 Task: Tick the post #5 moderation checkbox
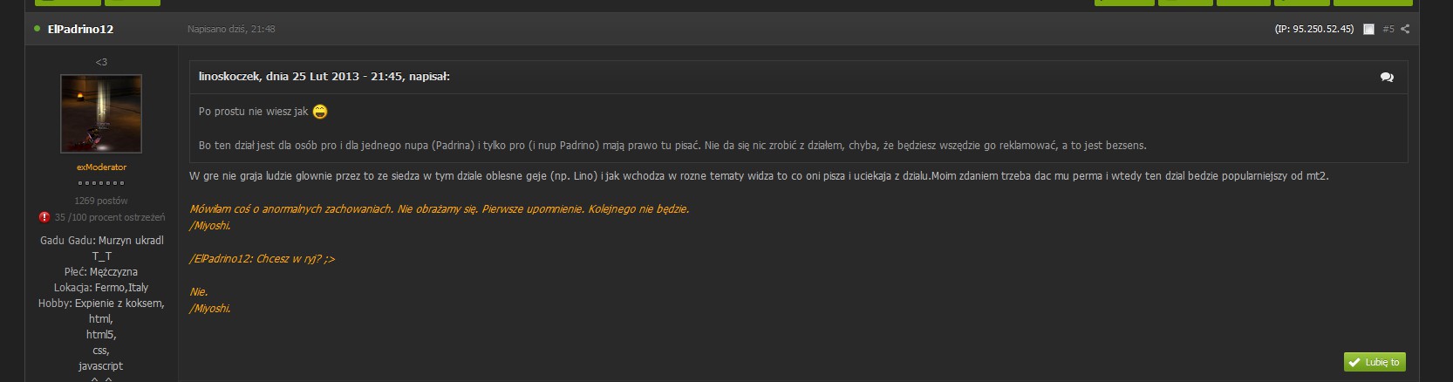1368,29
